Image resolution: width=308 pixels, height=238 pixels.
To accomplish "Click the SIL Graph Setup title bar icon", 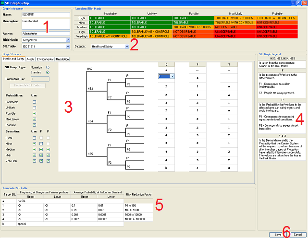I will 4,3.
